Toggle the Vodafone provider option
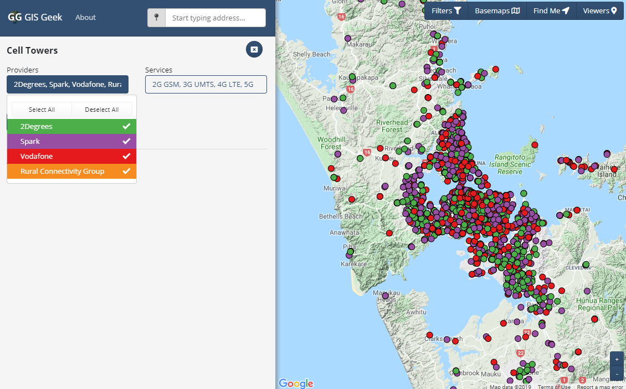The width and height of the screenshot is (626, 389). (x=72, y=156)
